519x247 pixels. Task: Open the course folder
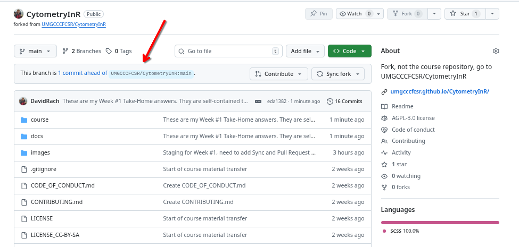[x=39, y=120]
